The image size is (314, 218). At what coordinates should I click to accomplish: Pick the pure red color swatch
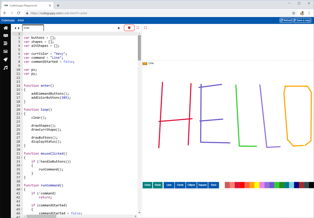pos(242,185)
